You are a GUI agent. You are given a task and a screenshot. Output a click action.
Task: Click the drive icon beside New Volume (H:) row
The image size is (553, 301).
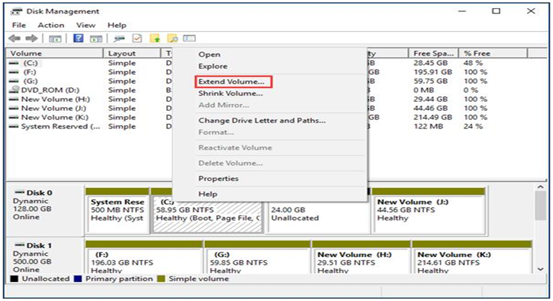[x=14, y=100]
